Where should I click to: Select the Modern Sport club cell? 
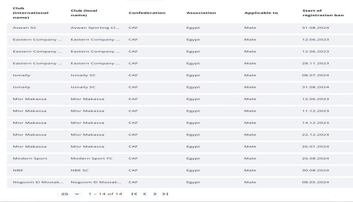30,159
